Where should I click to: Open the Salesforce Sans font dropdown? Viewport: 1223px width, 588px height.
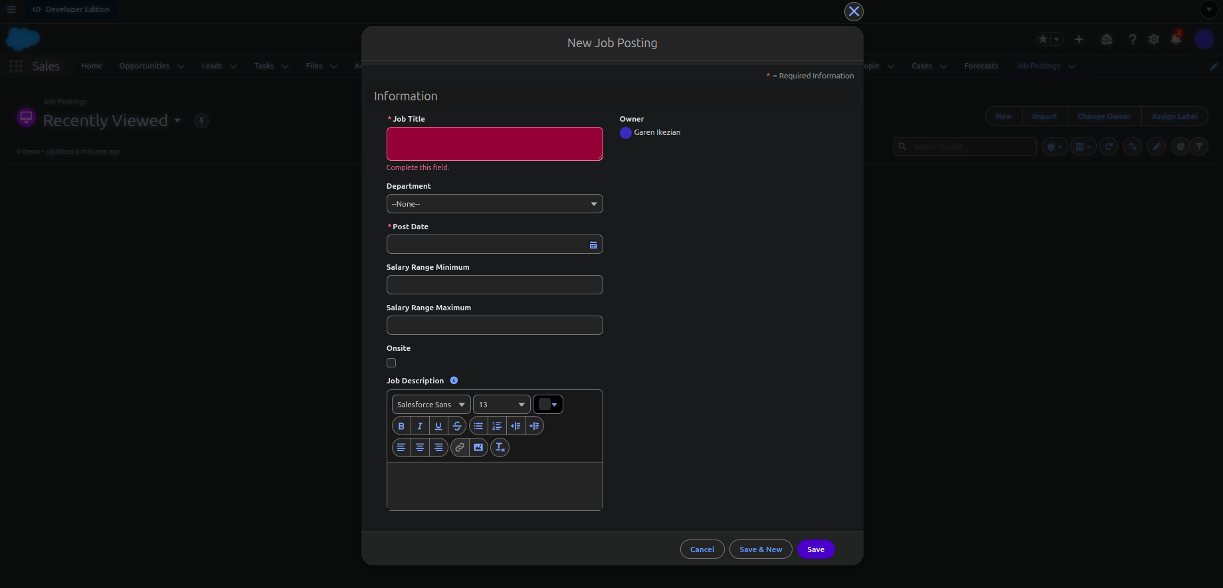coord(431,405)
